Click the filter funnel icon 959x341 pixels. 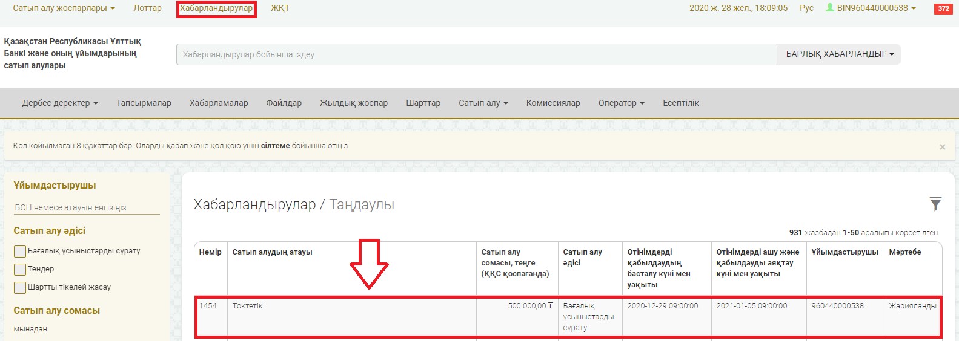935,204
